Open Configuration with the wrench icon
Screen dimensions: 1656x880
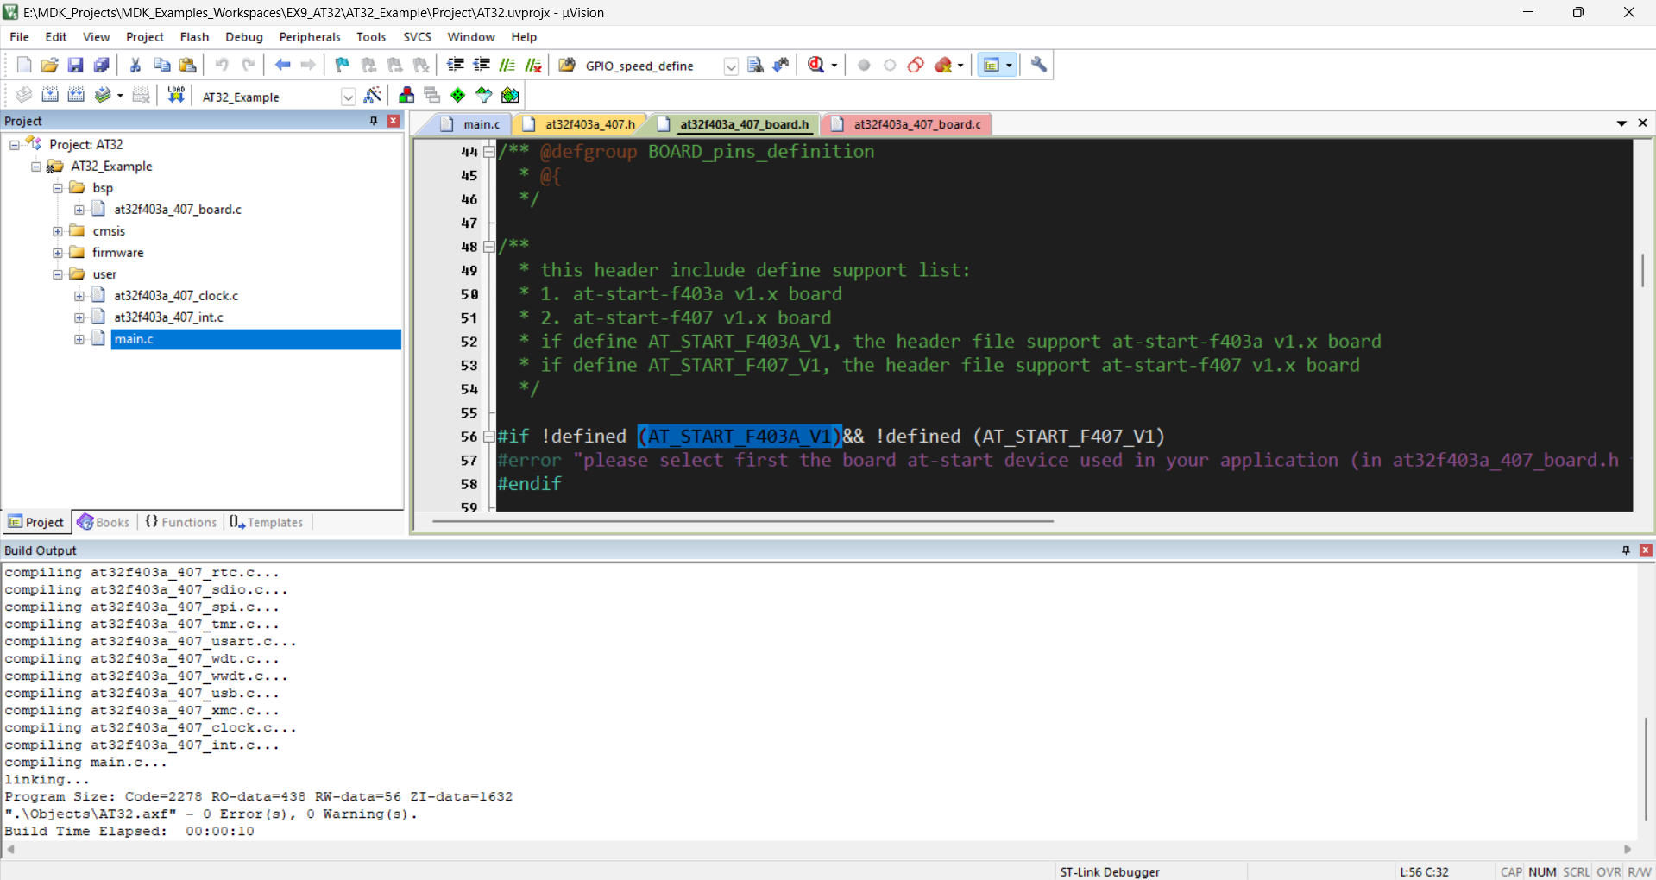(1039, 65)
